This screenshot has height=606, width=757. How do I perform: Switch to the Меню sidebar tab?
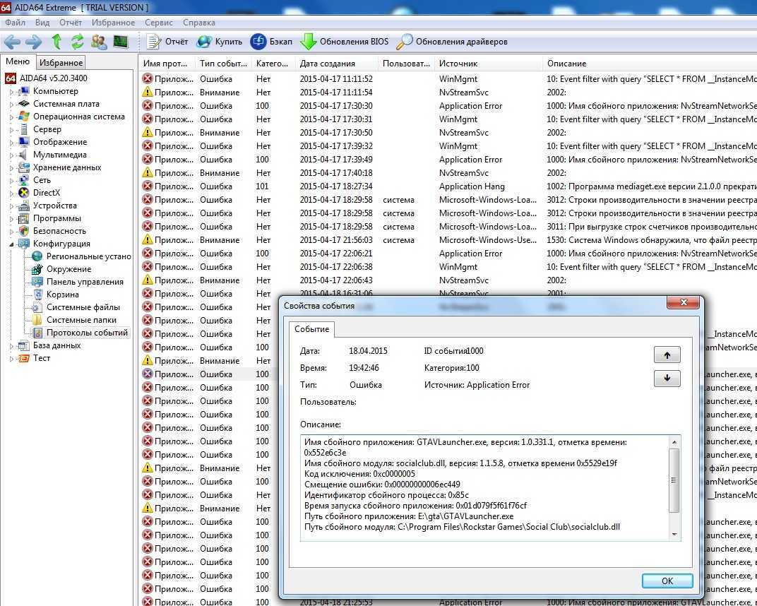coord(18,62)
